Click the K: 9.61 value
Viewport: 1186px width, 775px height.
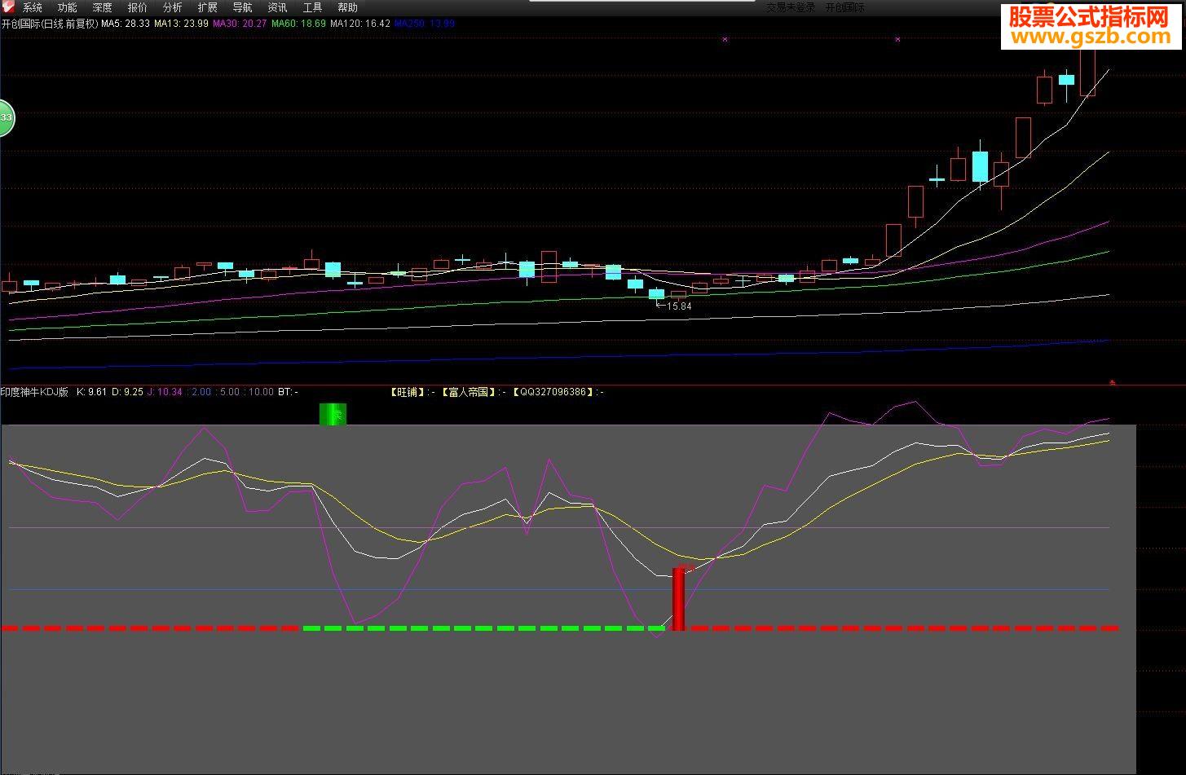tap(91, 392)
